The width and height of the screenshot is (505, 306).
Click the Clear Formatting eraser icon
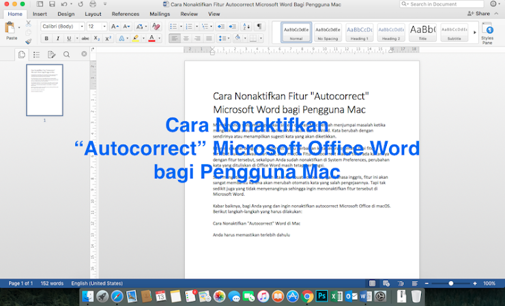[156, 27]
